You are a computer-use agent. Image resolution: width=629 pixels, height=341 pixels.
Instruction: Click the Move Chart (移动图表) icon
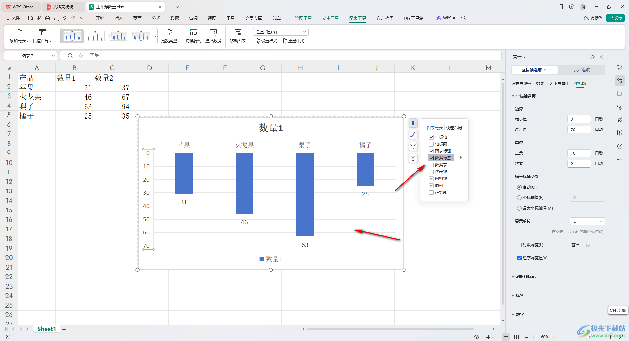[x=238, y=32]
